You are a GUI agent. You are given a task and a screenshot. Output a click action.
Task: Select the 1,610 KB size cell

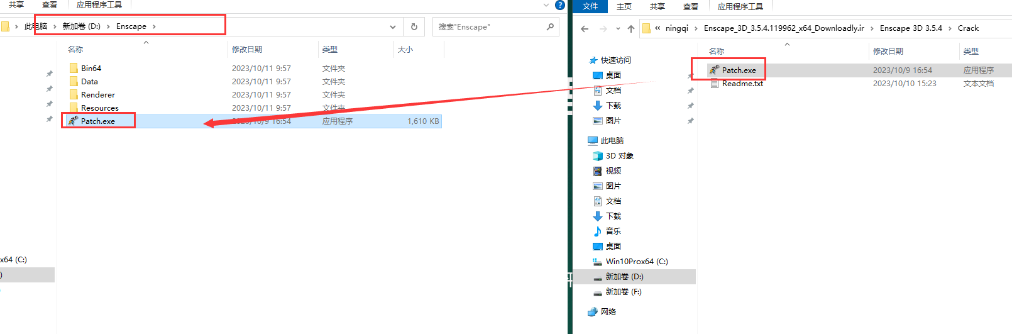(x=423, y=121)
